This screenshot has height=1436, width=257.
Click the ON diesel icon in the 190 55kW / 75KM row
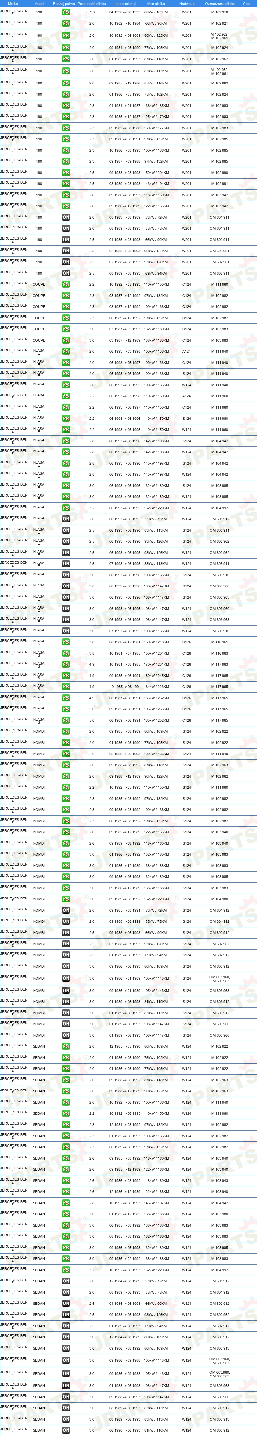[x=66, y=228]
